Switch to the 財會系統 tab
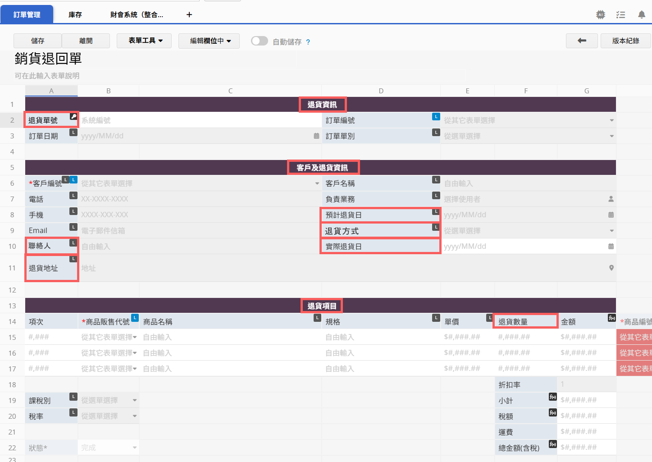The image size is (652, 462). tap(137, 15)
